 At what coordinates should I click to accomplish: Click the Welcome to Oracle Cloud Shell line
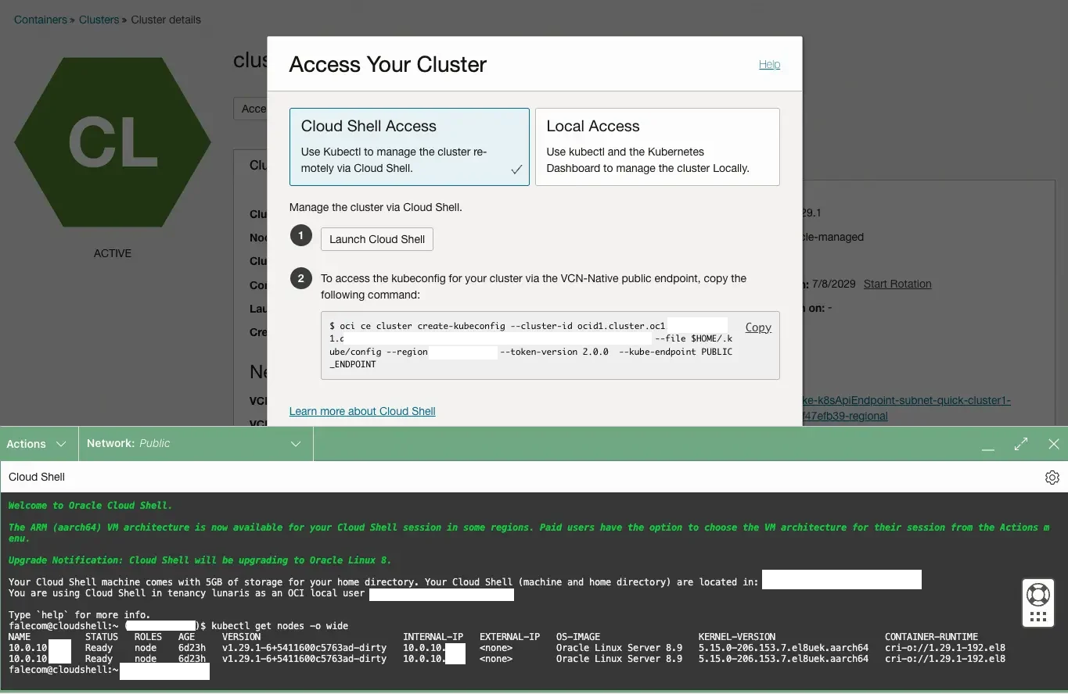pos(90,506)
